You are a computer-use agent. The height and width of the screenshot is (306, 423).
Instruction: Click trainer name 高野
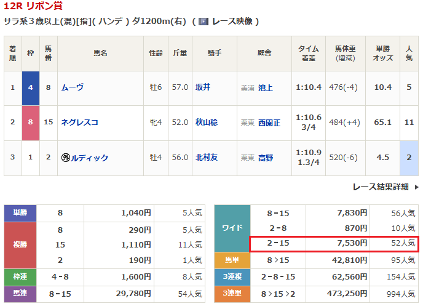click(266, 158)
